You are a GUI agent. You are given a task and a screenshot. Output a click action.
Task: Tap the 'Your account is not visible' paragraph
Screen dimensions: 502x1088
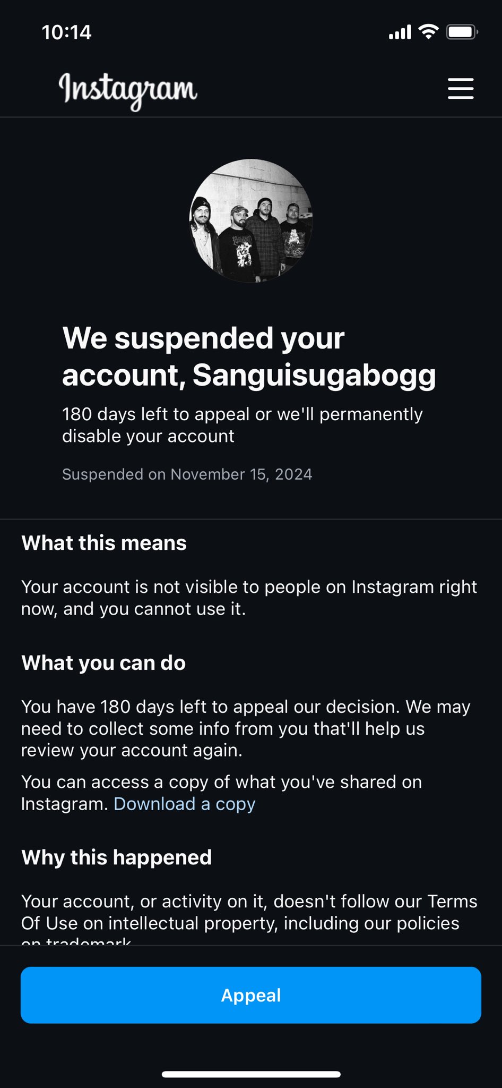coord(249,598)
